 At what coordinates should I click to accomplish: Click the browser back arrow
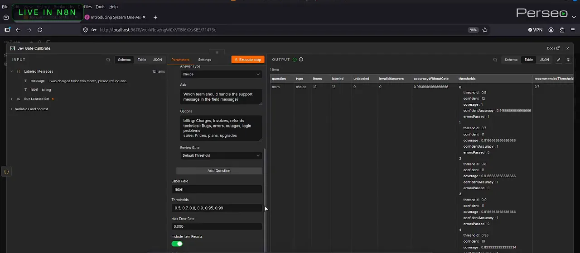click(x=18, y=30)
